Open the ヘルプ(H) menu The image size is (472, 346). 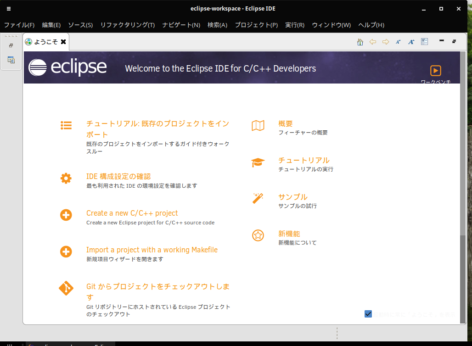(x=371, y=25)
